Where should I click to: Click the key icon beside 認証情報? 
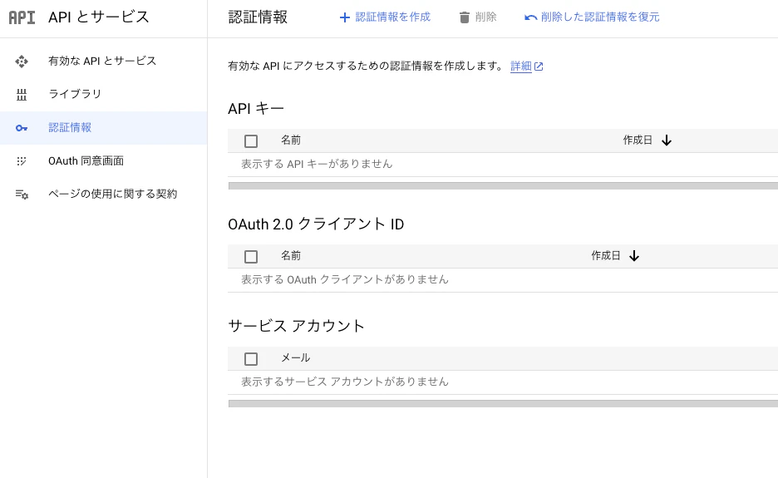[x=22, y=128]
